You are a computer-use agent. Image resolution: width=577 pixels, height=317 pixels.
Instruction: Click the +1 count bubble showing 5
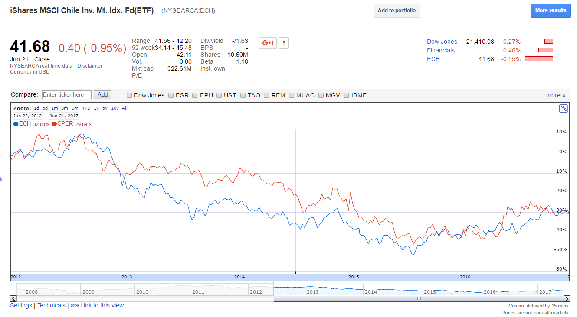point(284,43)
